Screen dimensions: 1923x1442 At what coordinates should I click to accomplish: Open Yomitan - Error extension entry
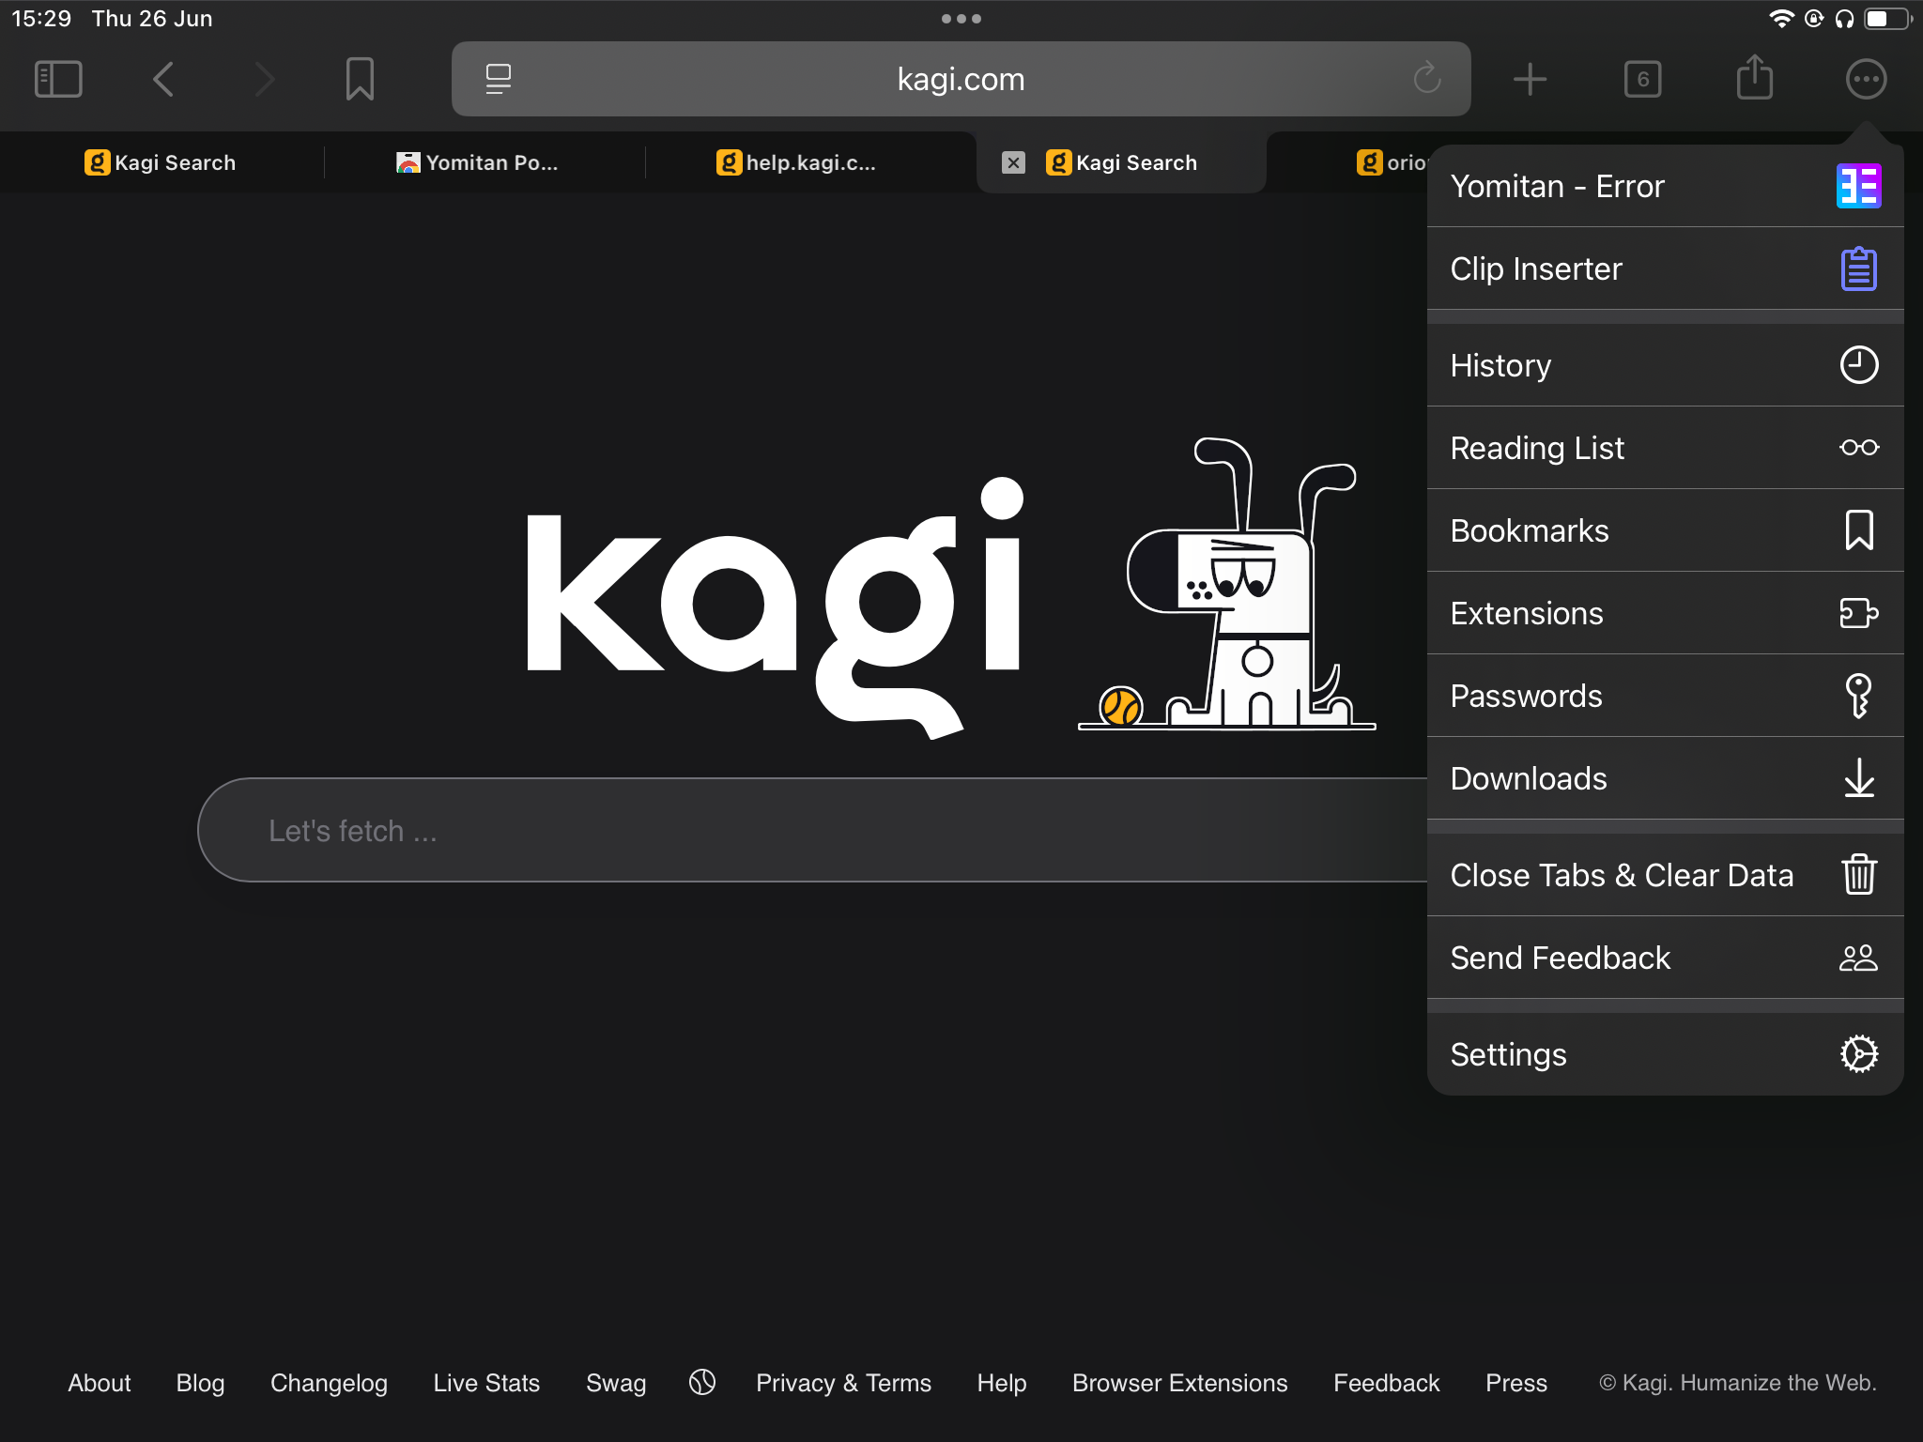click(1664, 186)
